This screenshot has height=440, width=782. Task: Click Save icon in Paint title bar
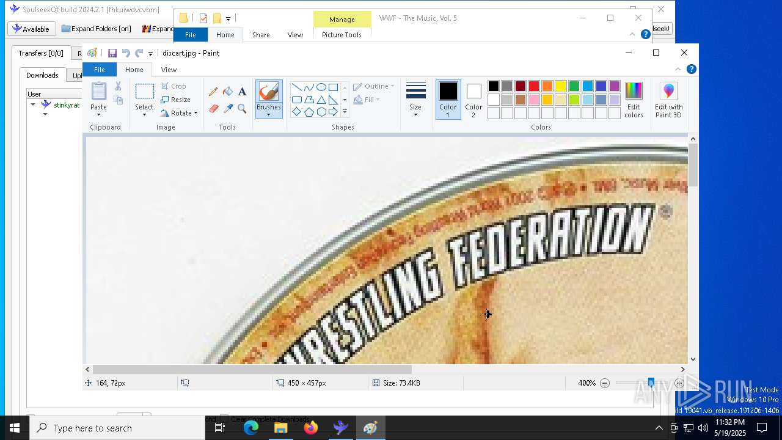pos(112,53)
